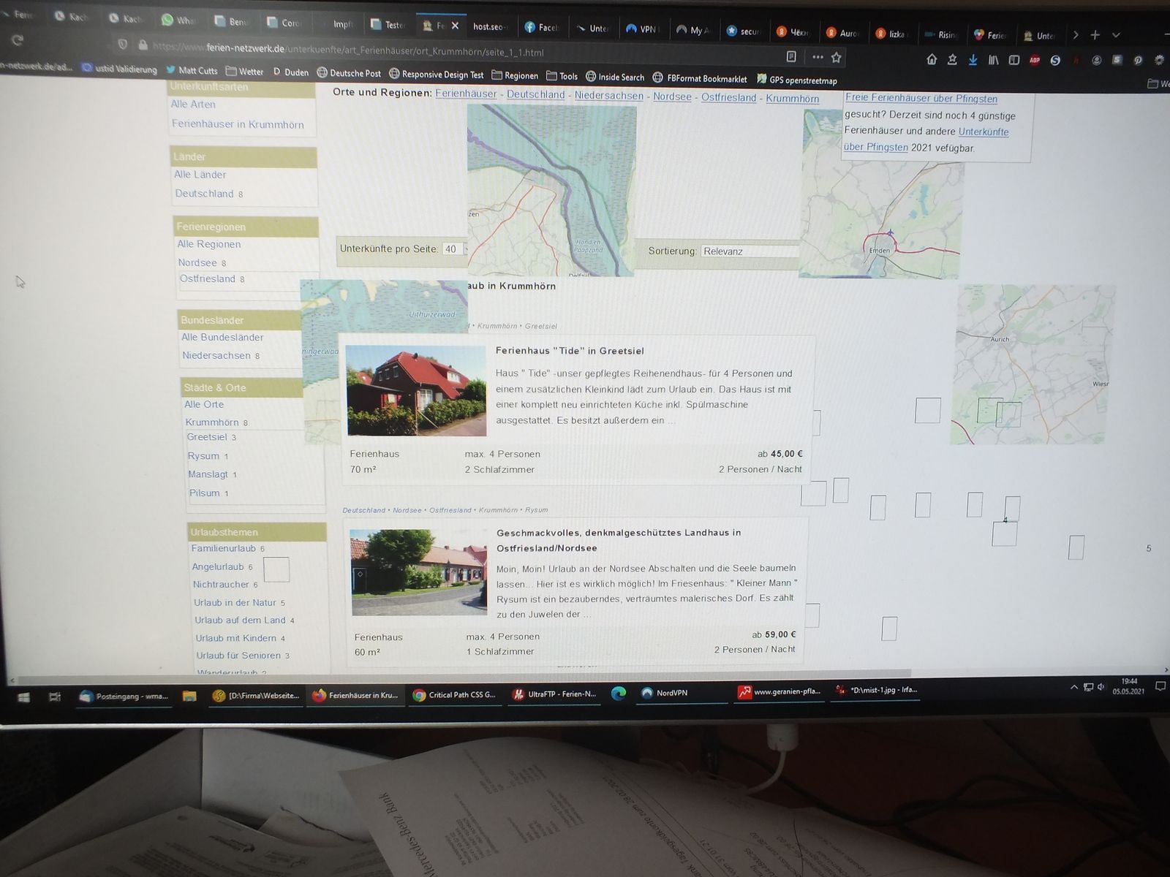Expand the list-all-tabs chevron

1116,35
